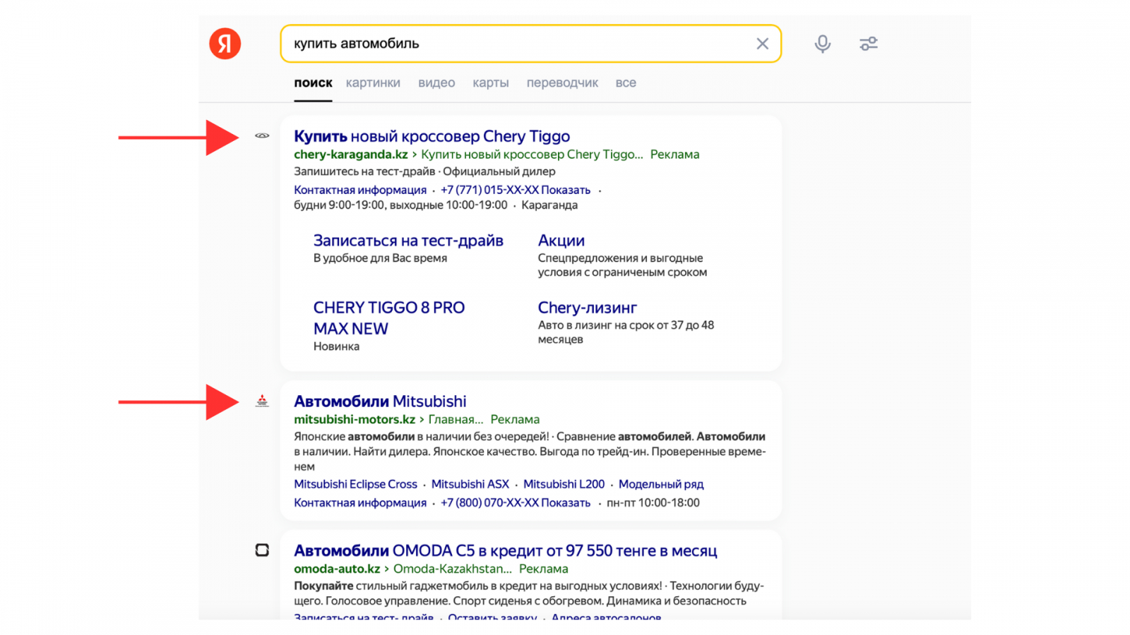Open search settings sliders icon
The image size is (1130, 635).
[x=868, y=44]
